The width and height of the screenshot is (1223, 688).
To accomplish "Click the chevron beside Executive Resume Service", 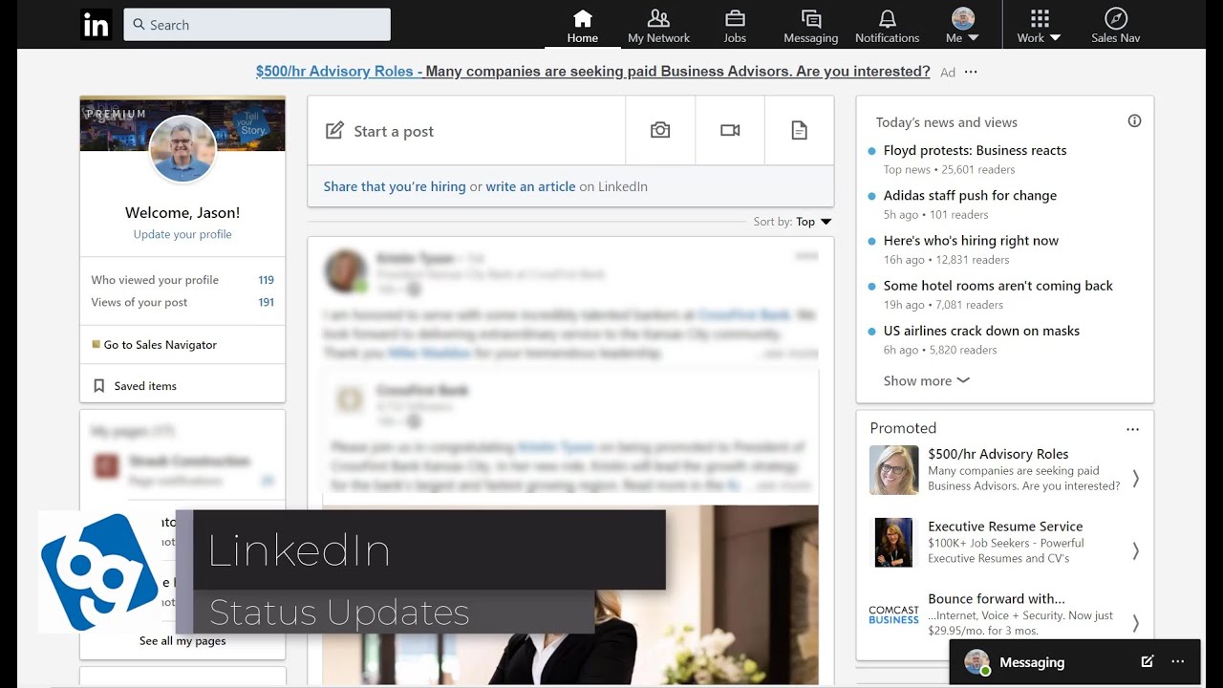I will point(1135,550).
